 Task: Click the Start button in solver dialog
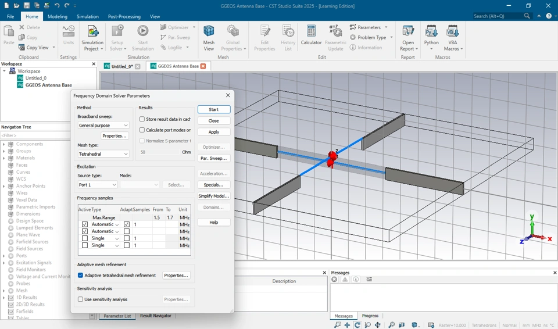click(214, 109)
